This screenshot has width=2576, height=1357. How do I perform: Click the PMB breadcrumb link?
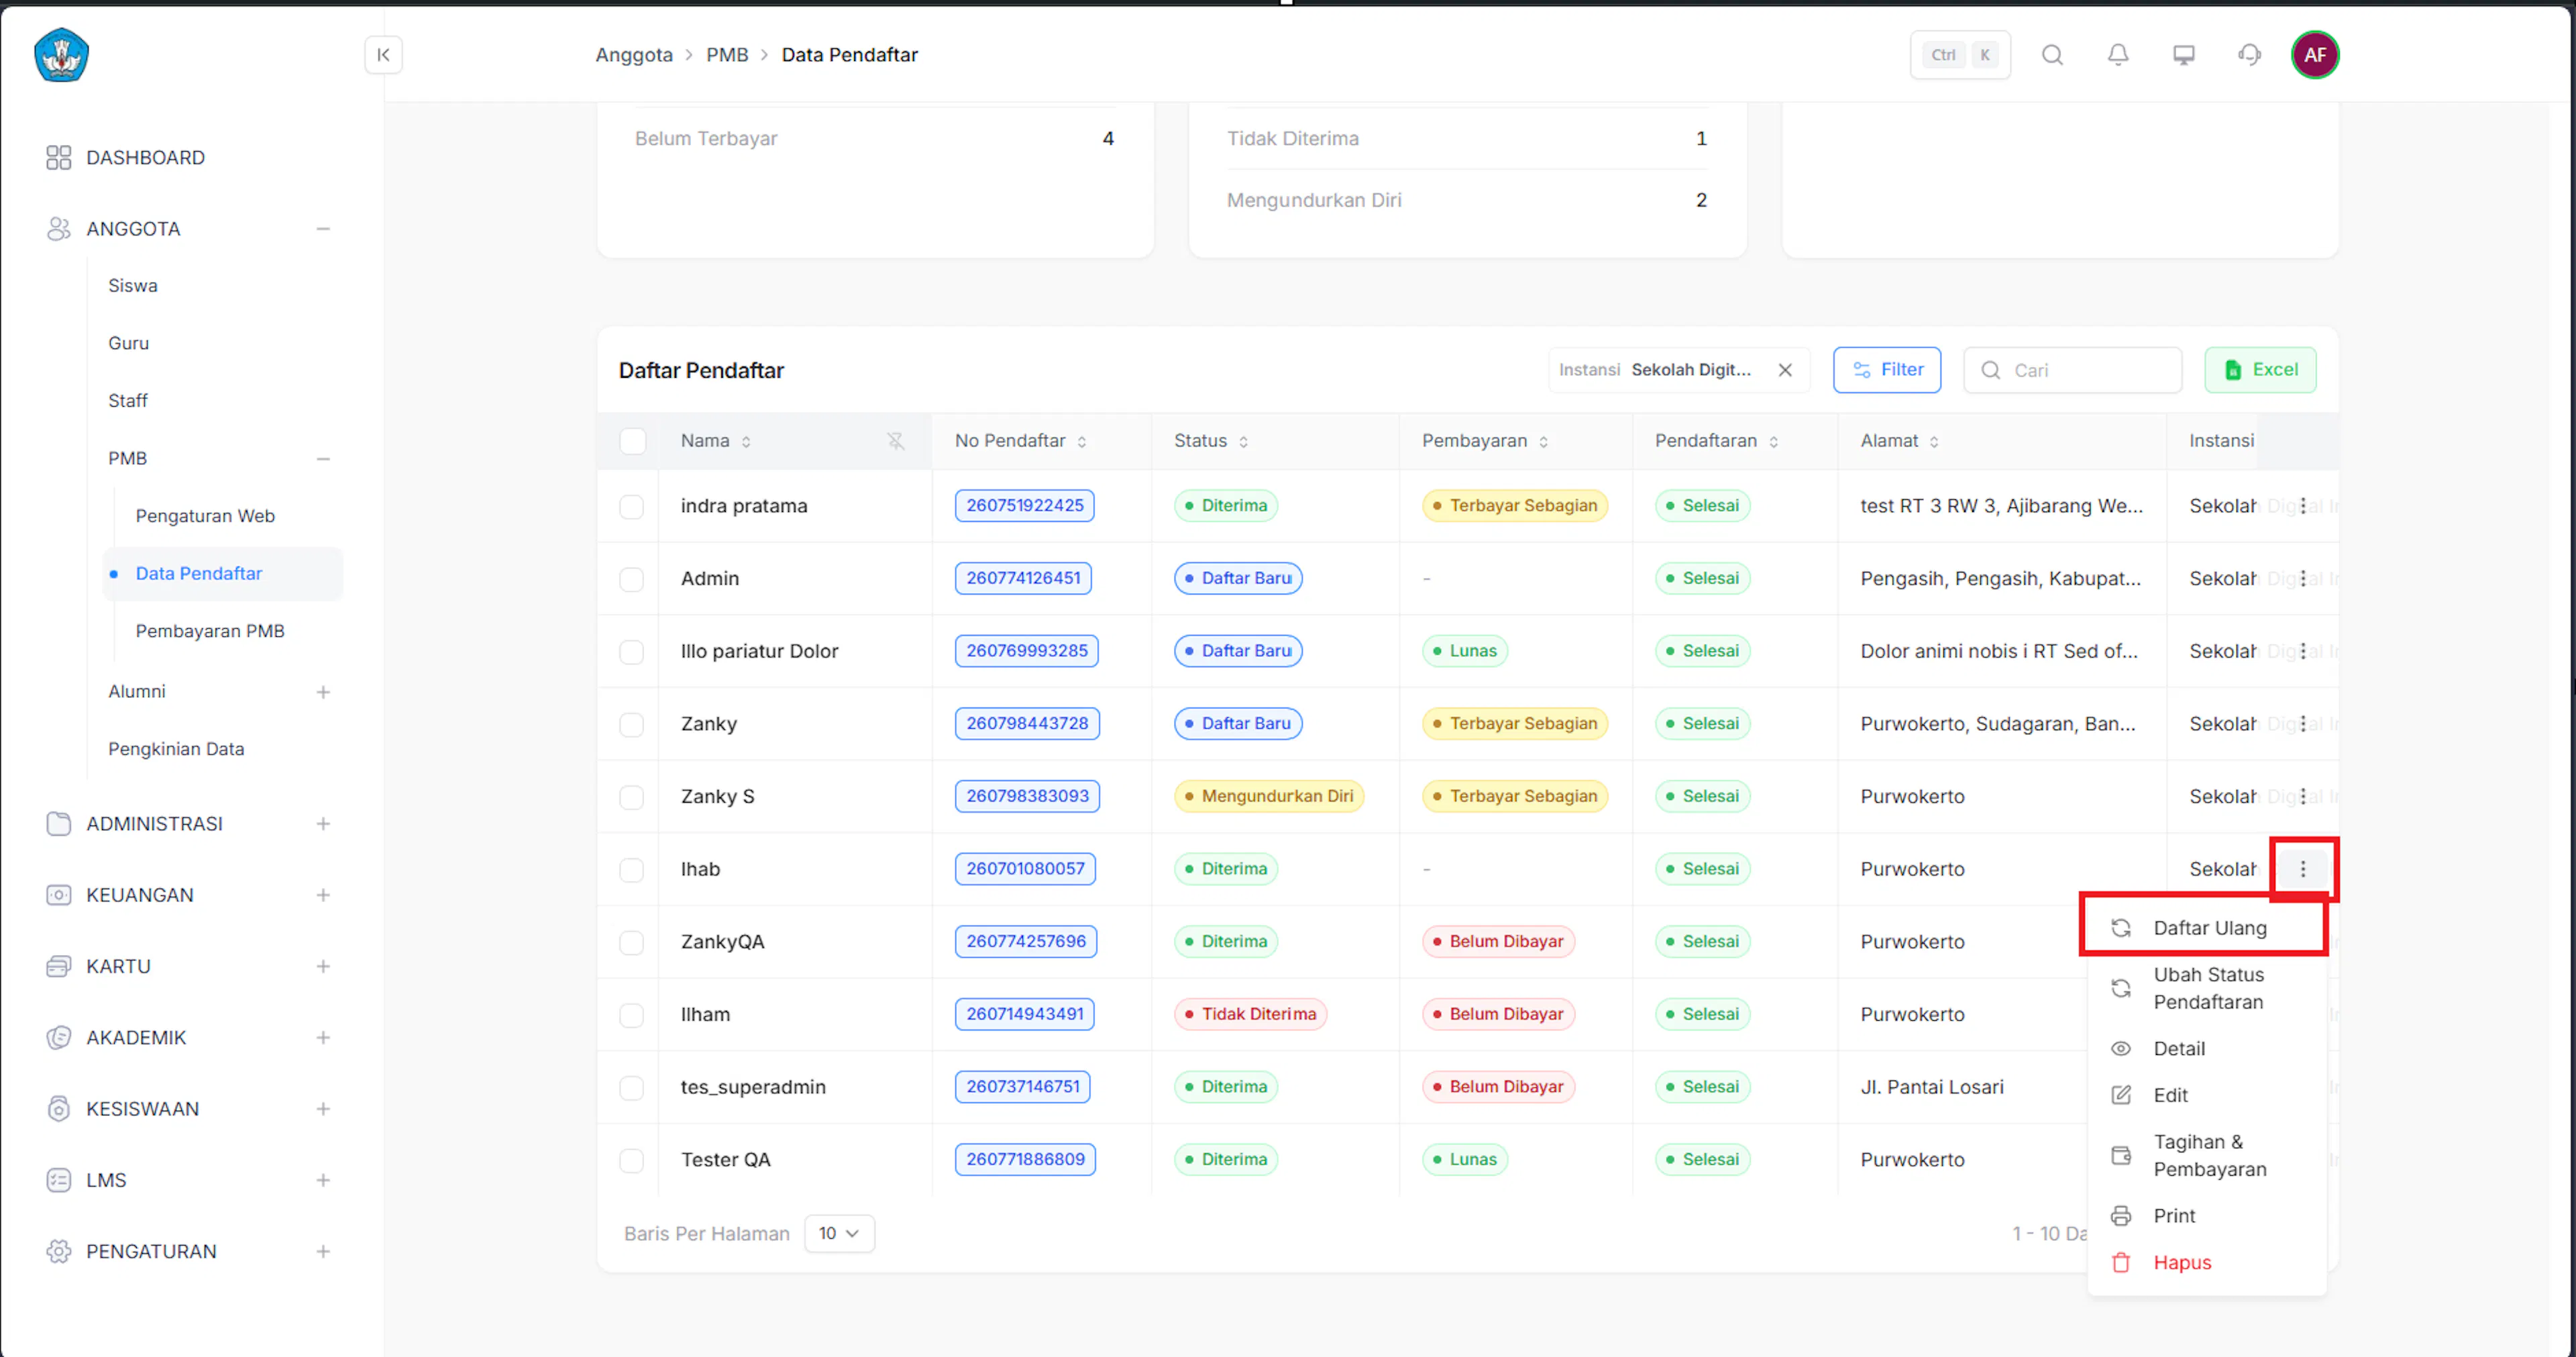[x=727, y=55]
